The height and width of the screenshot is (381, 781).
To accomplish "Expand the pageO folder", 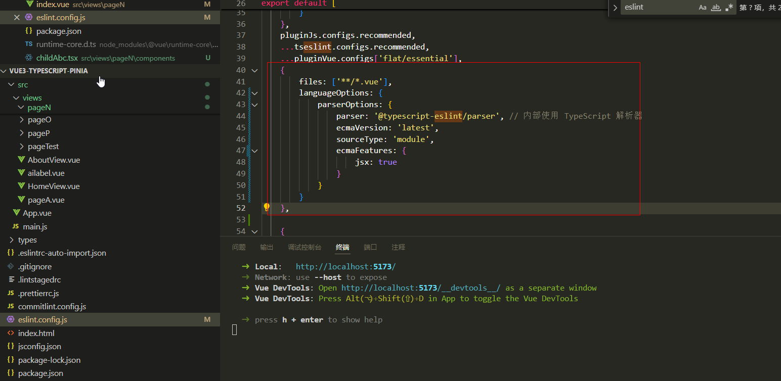I will tap(21, 120).
